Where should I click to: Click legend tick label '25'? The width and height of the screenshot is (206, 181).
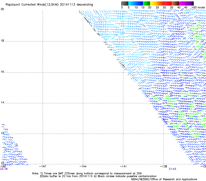coord(157,8)
